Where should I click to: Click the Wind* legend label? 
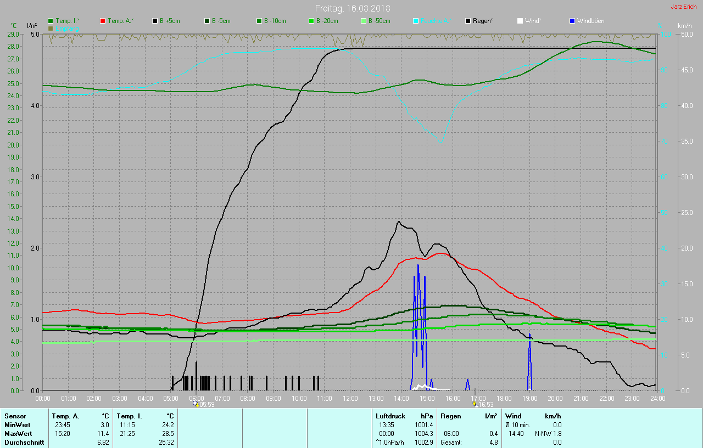(x=533, y=21)
